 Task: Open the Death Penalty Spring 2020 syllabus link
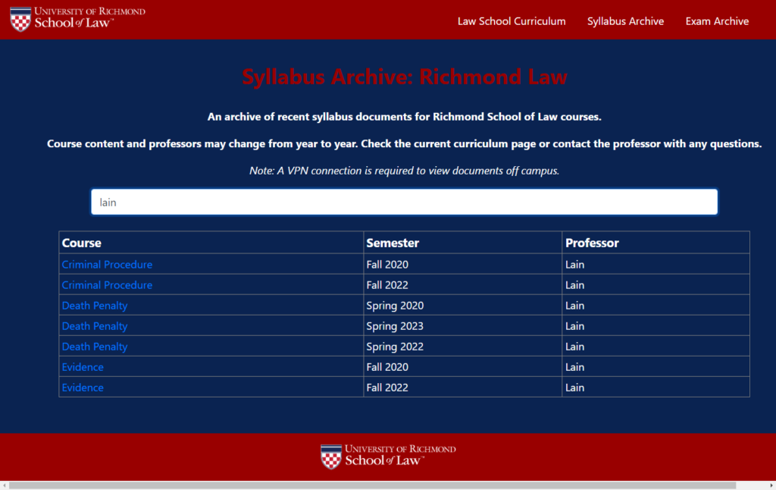(95, 306)
